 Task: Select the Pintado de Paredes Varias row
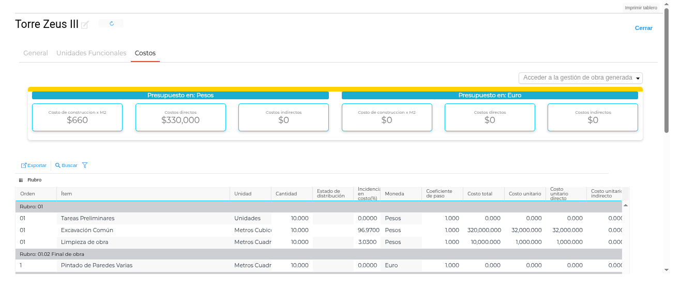97,265
